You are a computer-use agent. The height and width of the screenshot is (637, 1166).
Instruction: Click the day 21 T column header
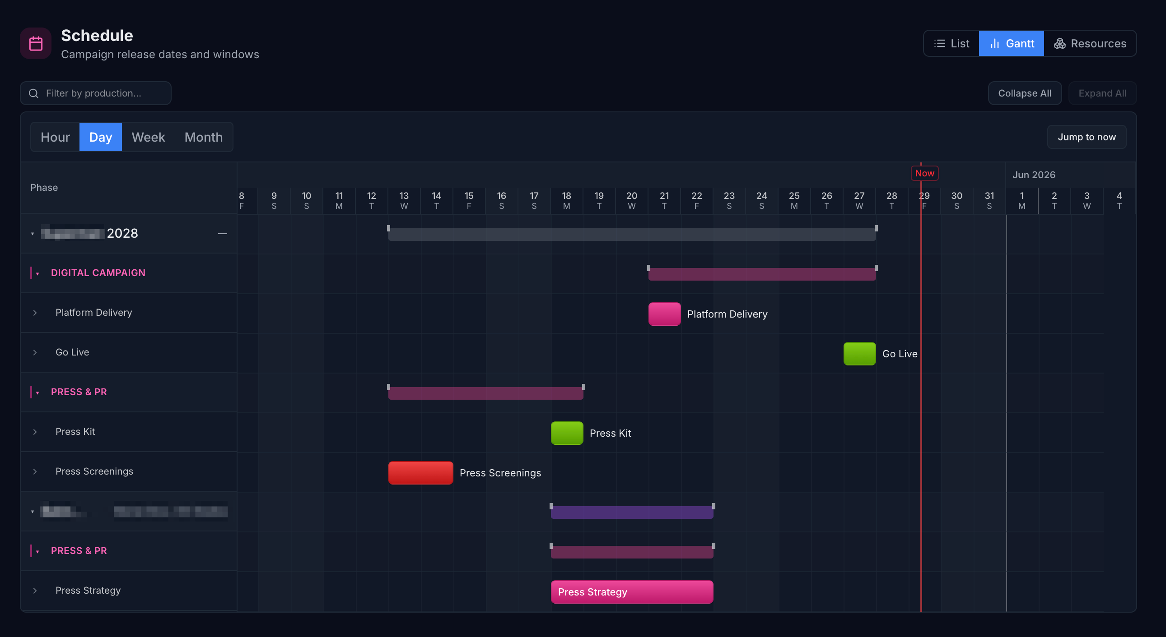point(664,200)
